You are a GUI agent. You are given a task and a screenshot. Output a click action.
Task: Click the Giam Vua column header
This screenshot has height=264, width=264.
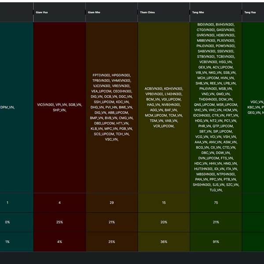(x=59, y=12)
